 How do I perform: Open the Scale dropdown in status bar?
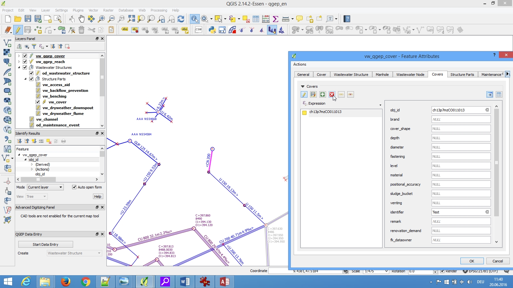386,271
